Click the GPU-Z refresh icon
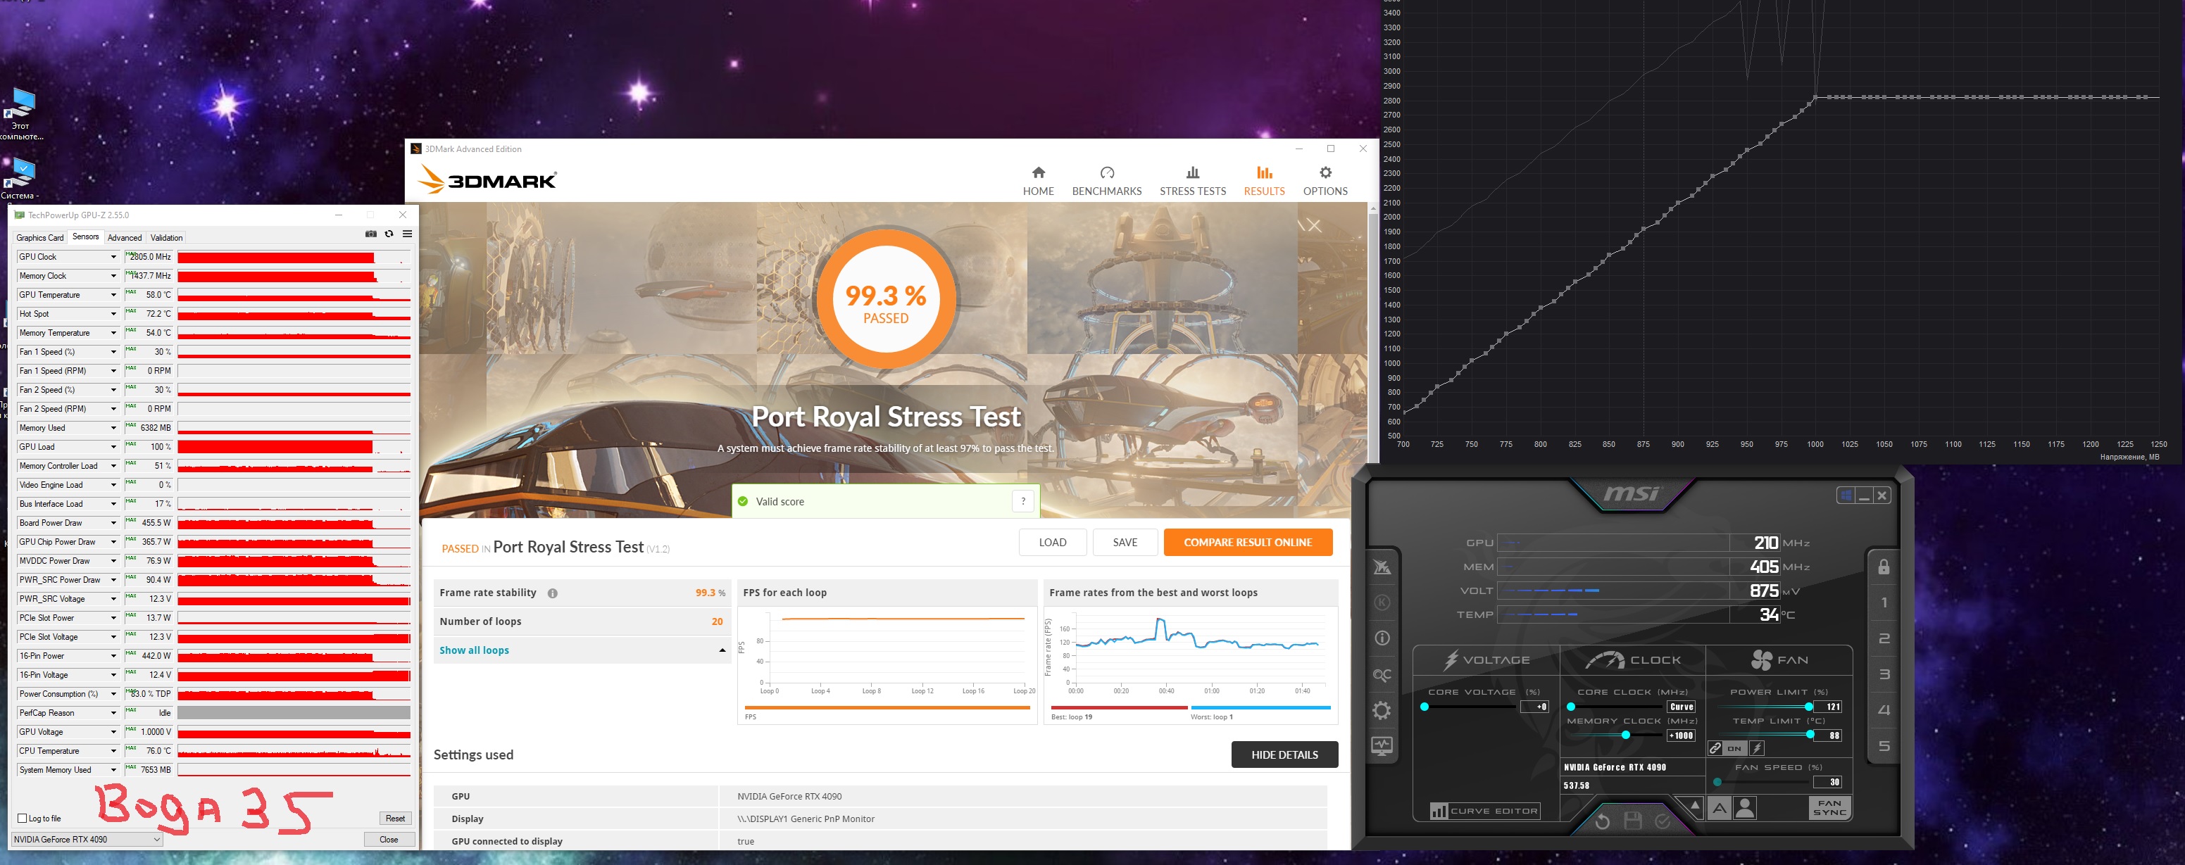This screenshot has width=2185, height=865. tap(389, 234)
